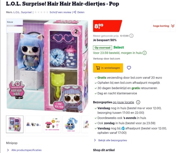Open info icon next to Bezorgopties location
Viewport: 178px width, 153px height.
click(138, 102)
